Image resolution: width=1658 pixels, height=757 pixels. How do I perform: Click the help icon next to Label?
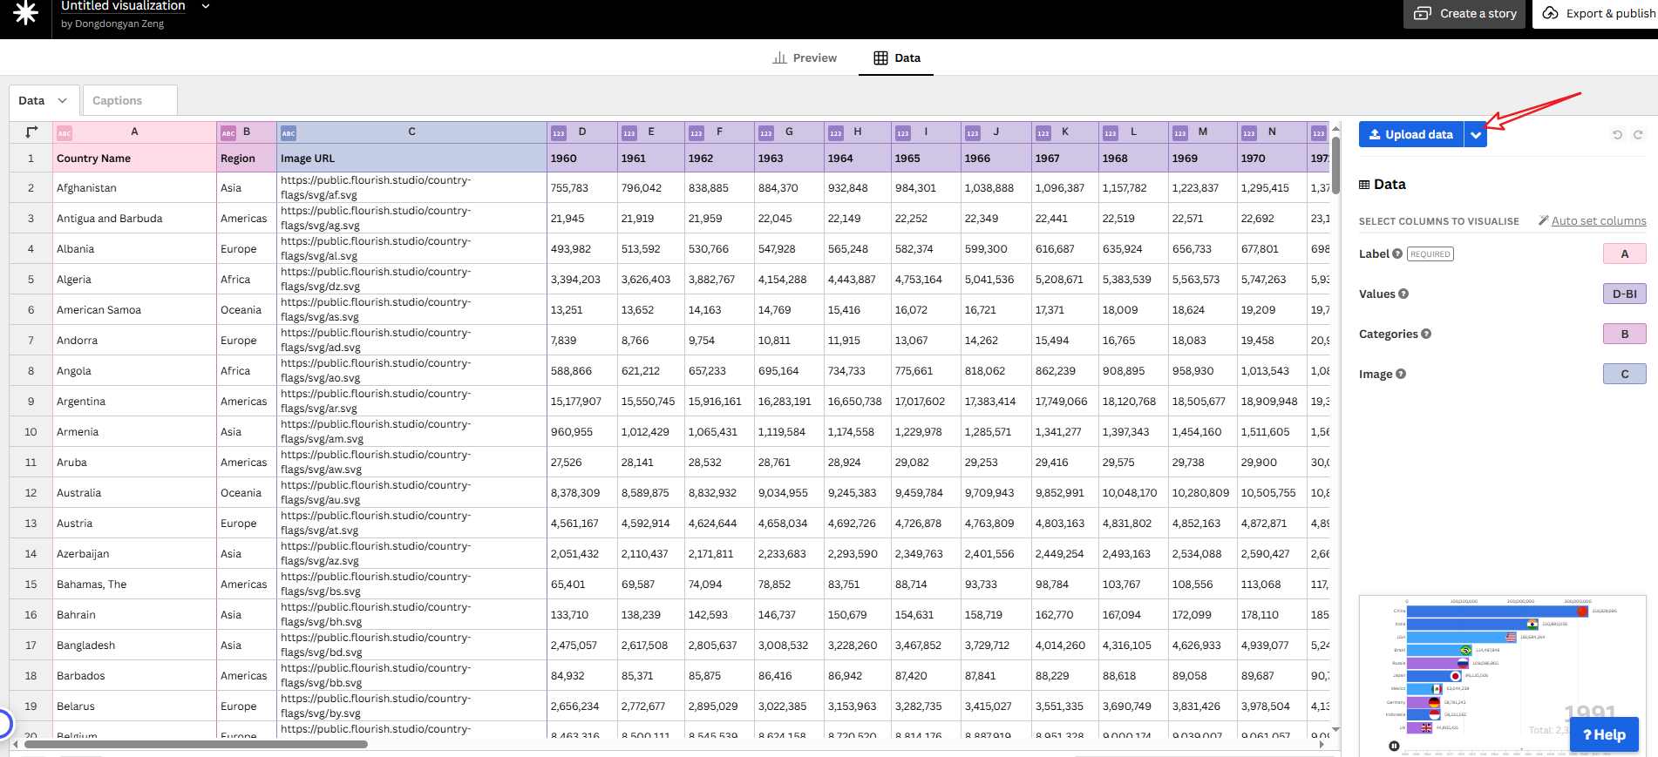point(1397,253)
